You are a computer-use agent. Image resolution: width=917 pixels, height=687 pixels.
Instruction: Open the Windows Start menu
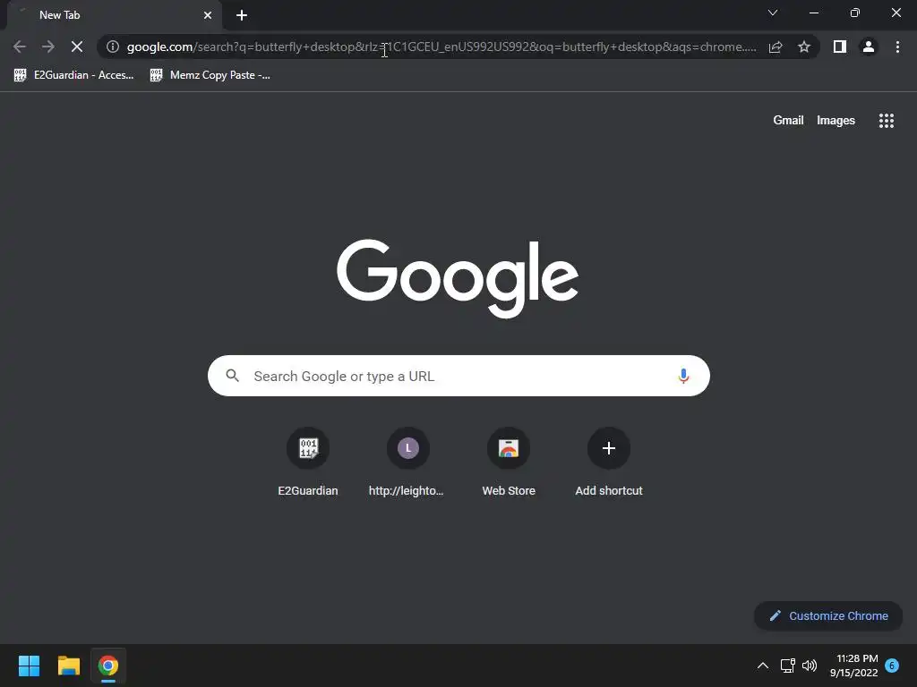tap(29, 666)
